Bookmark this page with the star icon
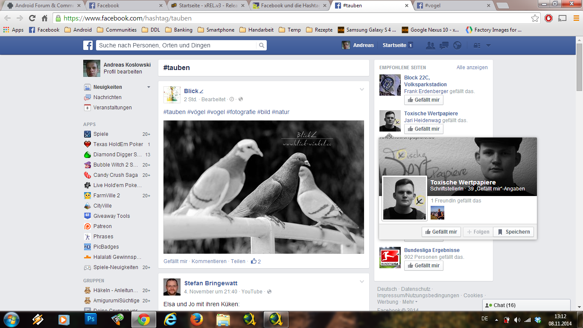 pyautogui.click(x=535, y=18)
